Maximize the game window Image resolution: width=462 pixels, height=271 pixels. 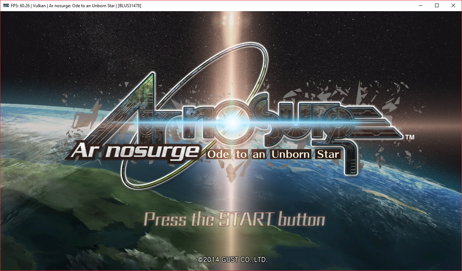pyautogui.click(x=437, y=5)
